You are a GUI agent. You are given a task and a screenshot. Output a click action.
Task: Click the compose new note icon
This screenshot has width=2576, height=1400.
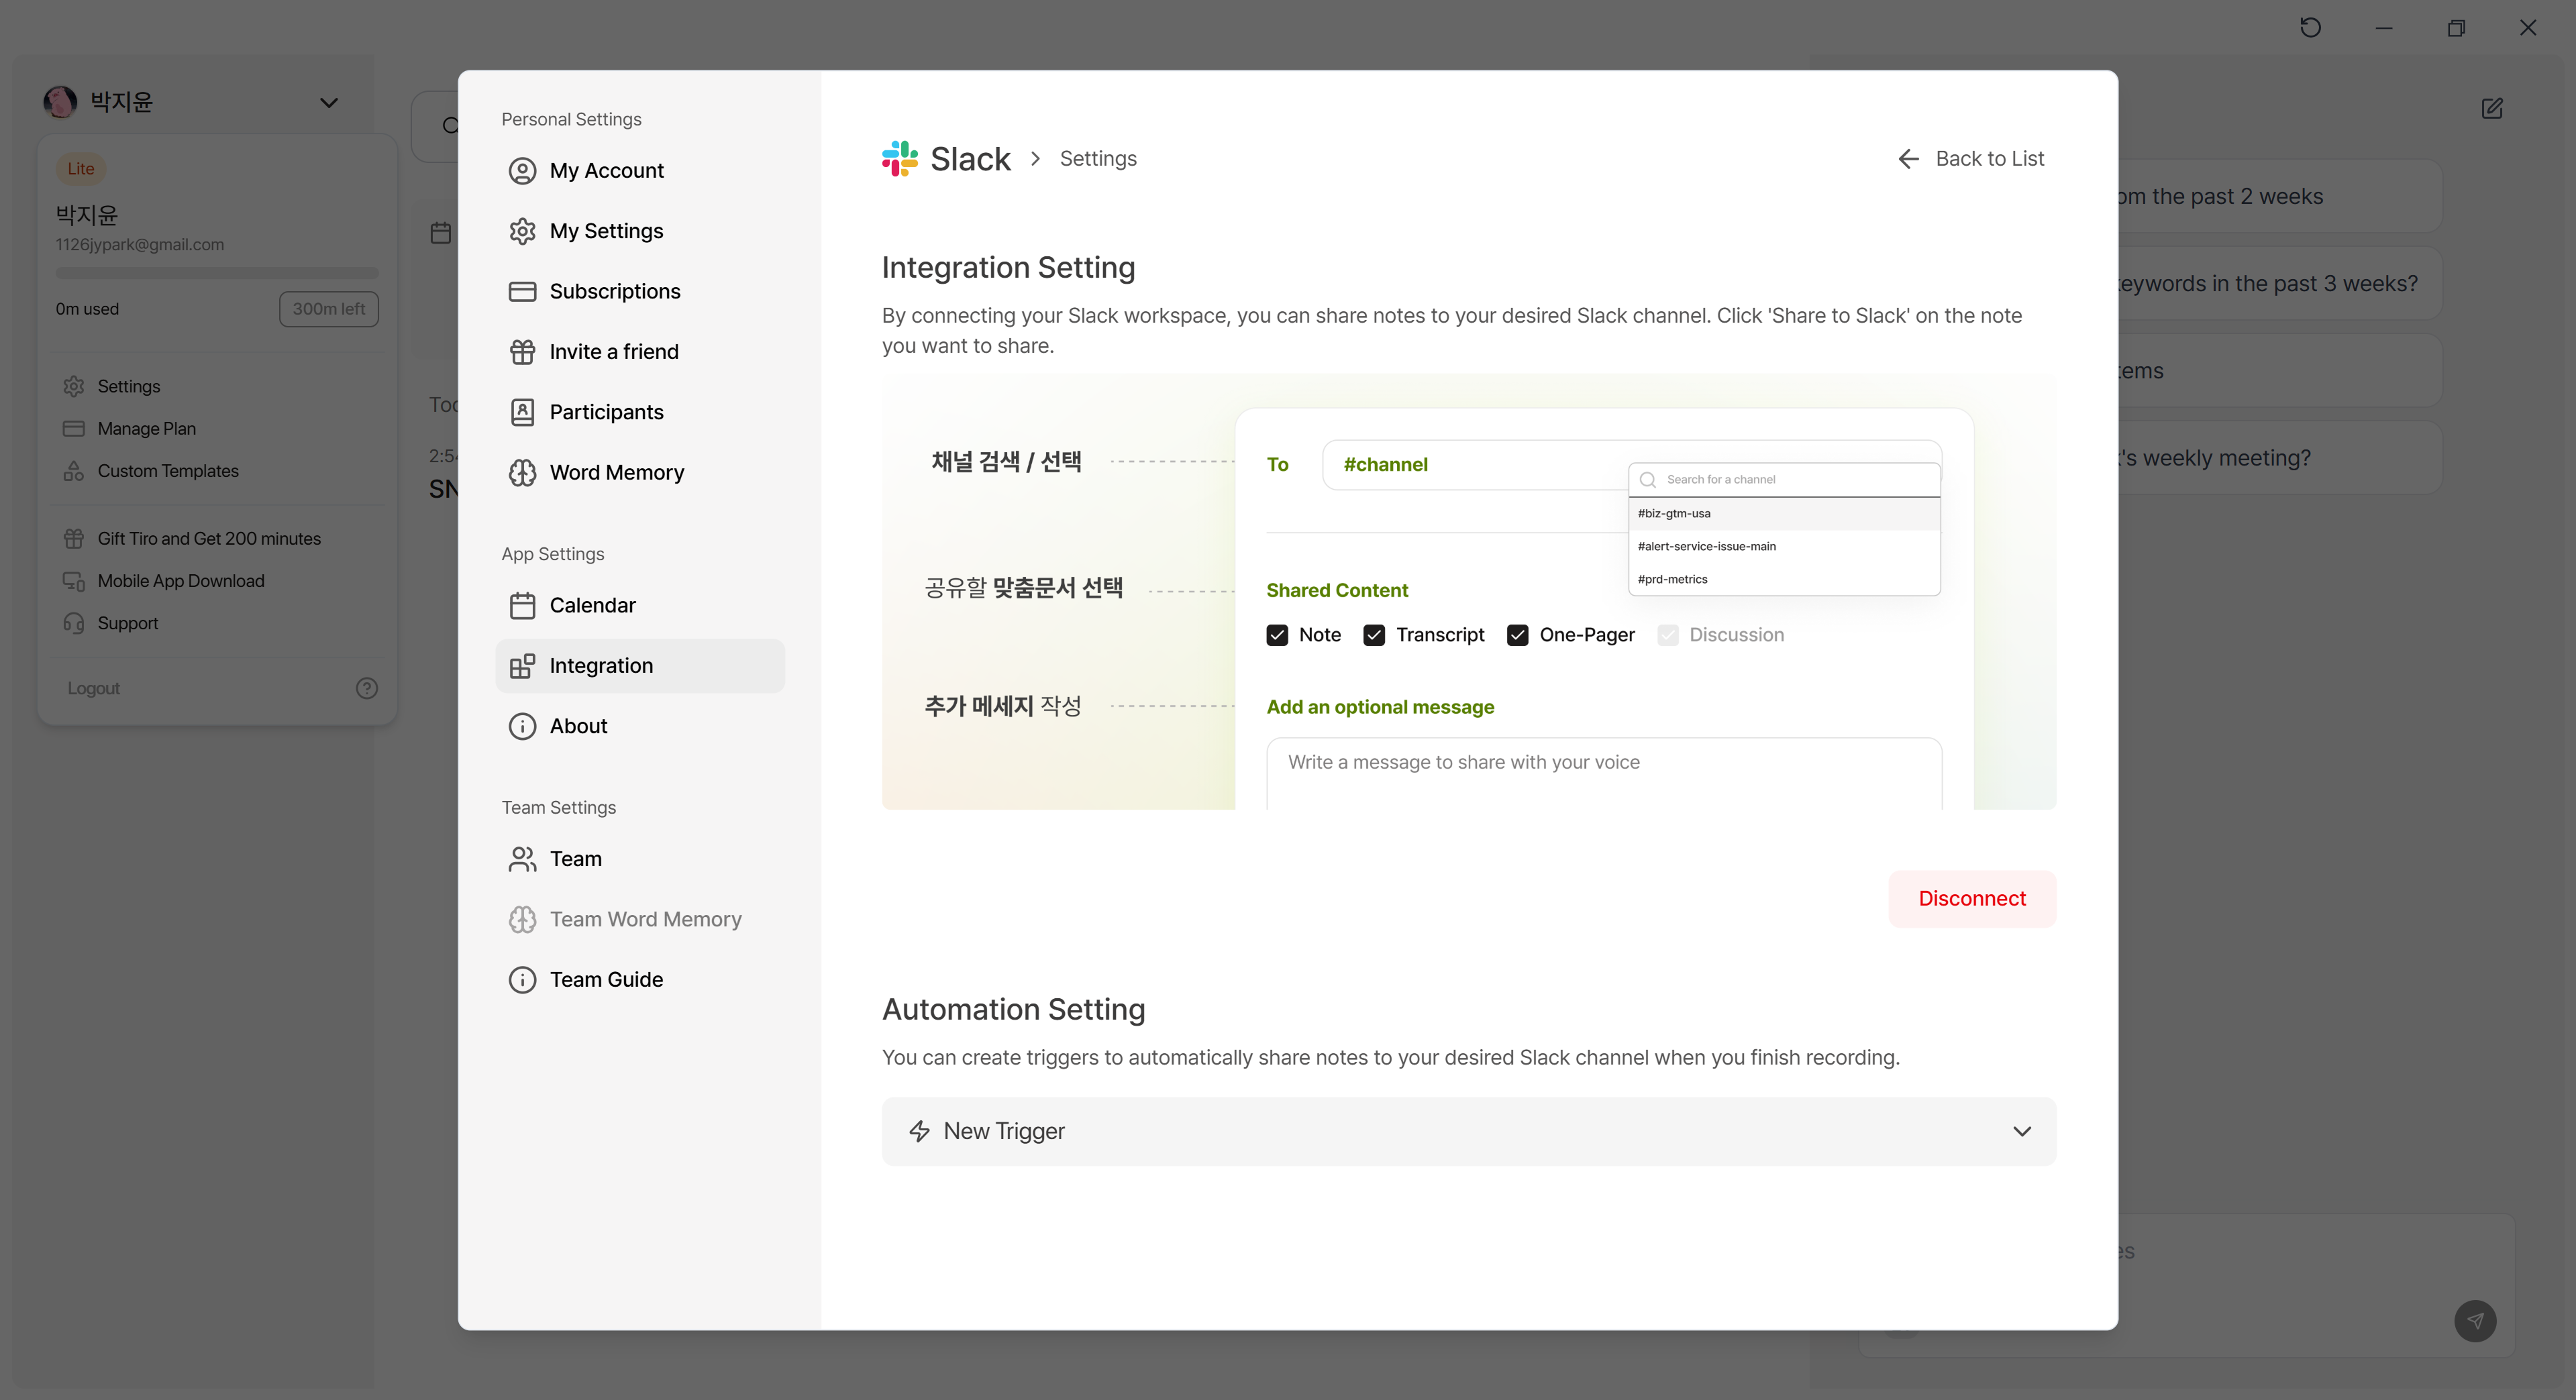point(2491,108)
